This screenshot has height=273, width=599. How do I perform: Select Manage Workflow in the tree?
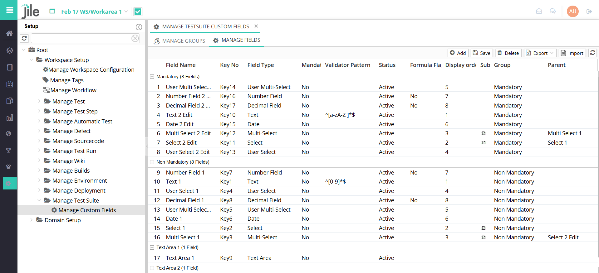pyautogui.click(x=73, y=90)
